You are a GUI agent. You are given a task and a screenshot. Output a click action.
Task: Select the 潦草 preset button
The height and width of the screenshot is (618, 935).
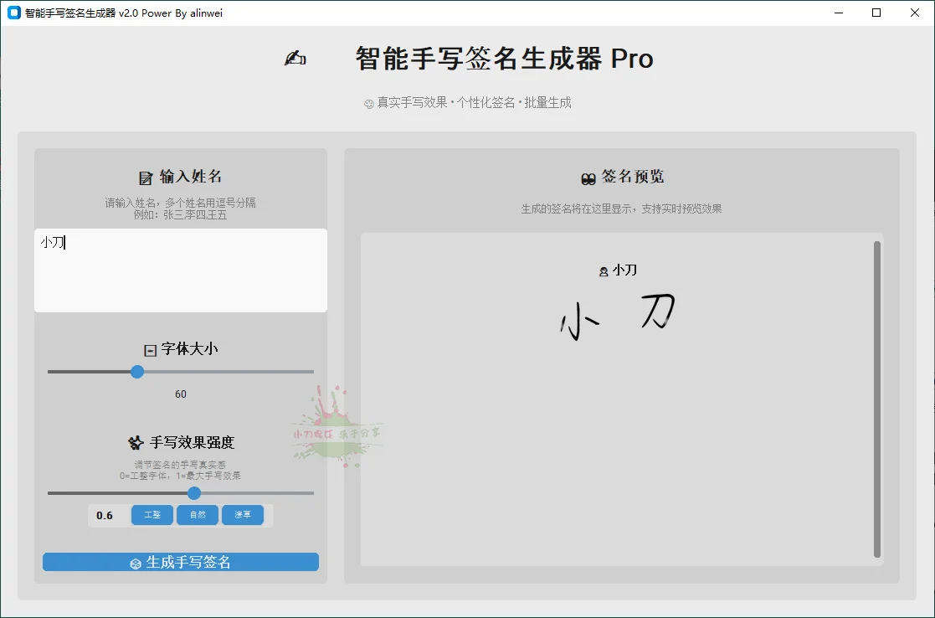pos(243,515)
